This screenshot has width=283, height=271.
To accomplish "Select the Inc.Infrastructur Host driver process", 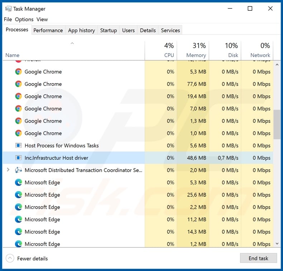I will [x=138, y=158].
